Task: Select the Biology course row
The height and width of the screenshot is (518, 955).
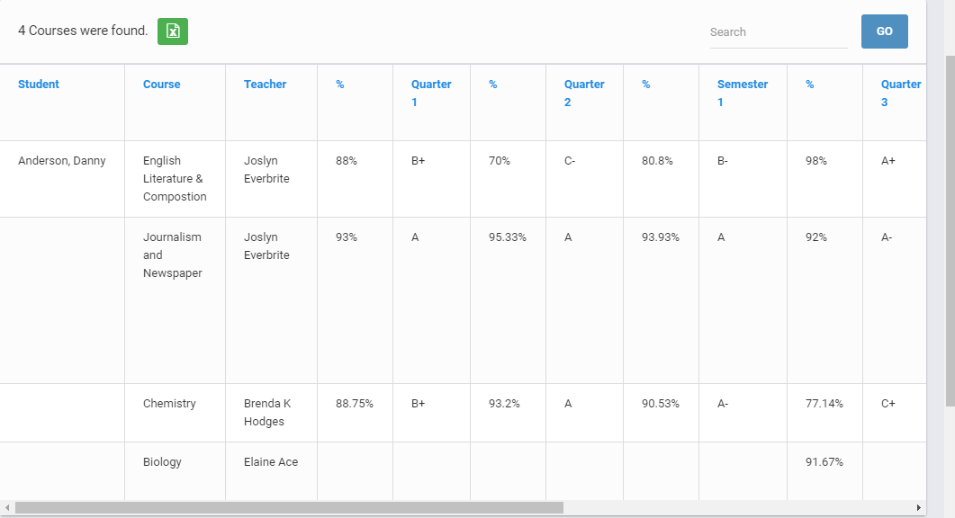Action: point(162,461)
